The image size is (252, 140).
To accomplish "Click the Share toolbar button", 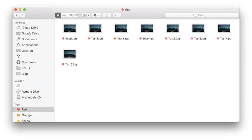I will tap(107, 15).
